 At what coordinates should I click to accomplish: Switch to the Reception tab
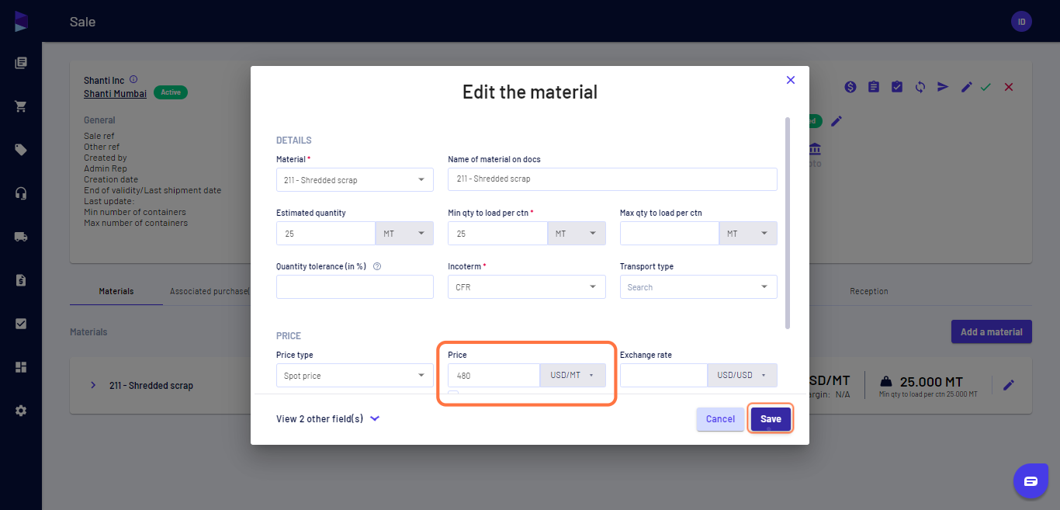click(868, 291)
